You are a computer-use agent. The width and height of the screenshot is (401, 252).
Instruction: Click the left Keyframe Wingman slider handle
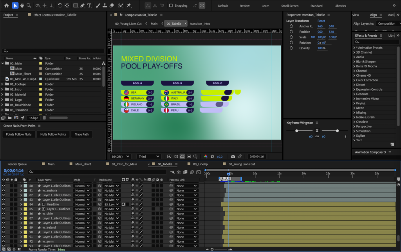[296, 130]
